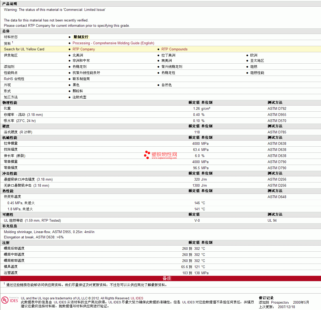Click the 320 notched Izod impact value
The width and height of the screenshot is (321, 310).
click(197, 179)
